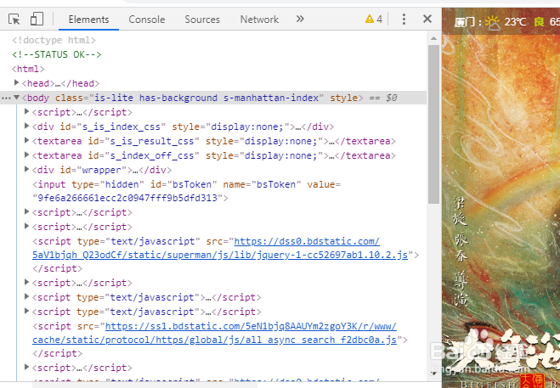The width and height of the screenshot is (560, 388).
Task: Switch to the Sources tab
Action: pos(202,20)
